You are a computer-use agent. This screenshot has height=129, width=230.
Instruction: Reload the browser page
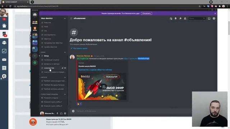[10, 6]
